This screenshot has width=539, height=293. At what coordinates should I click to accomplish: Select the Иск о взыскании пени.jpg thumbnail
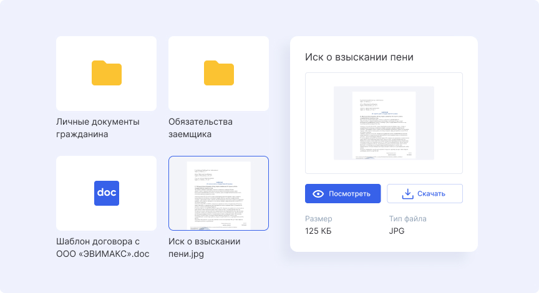coord(218,193)
